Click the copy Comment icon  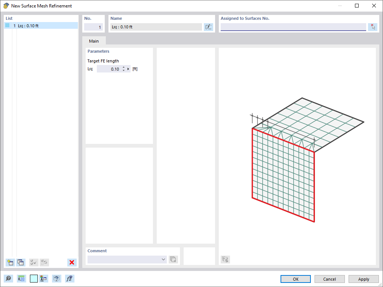click(173, 259)
